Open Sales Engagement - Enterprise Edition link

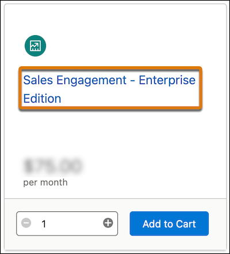[109, 89]
